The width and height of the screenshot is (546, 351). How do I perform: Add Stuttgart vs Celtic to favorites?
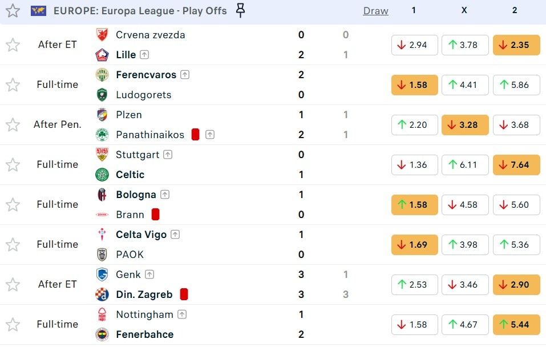(x=13, y=164)
